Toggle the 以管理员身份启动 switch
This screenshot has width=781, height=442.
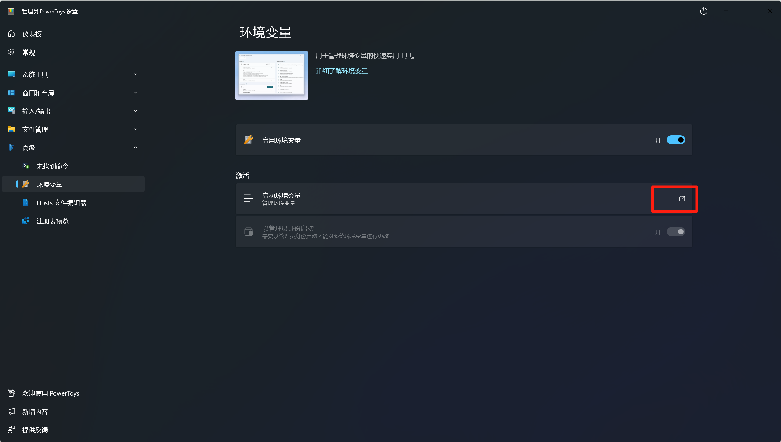676,232
